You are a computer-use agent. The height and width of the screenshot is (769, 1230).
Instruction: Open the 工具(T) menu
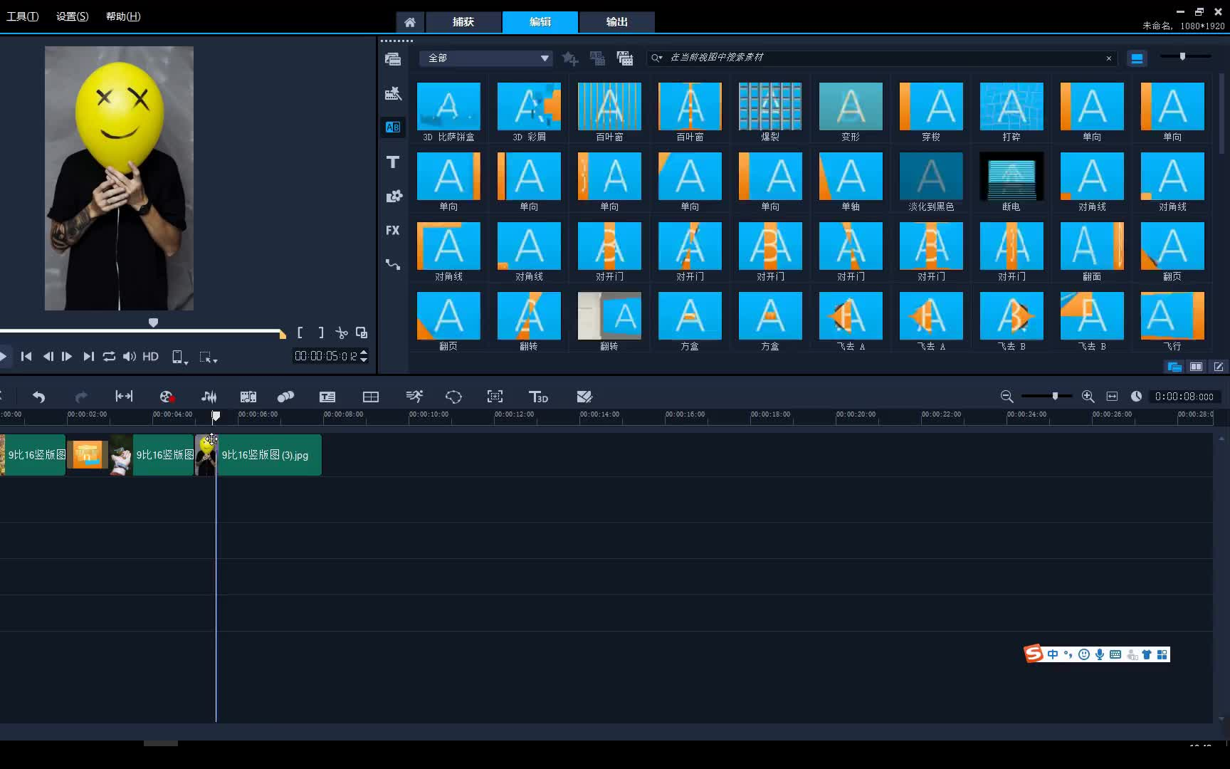(x=21, y=16)
